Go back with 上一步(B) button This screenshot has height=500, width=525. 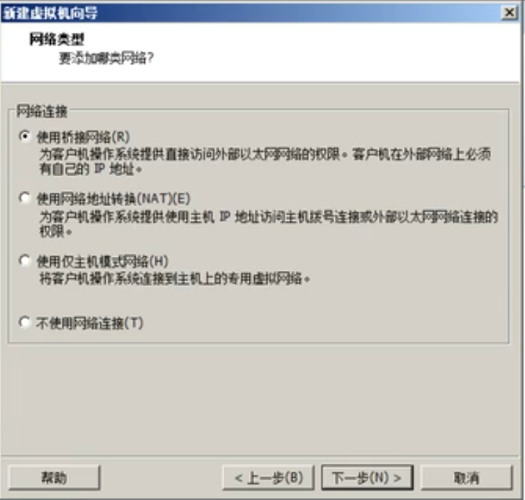click(269, 478)
